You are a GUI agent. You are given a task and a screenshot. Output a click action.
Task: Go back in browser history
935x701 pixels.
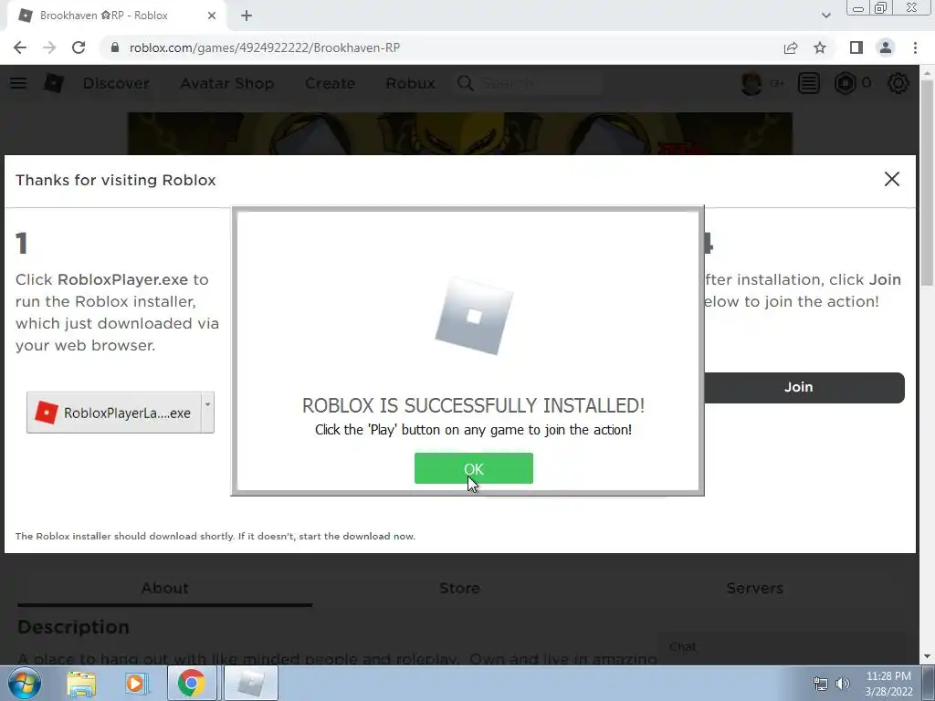20,47
